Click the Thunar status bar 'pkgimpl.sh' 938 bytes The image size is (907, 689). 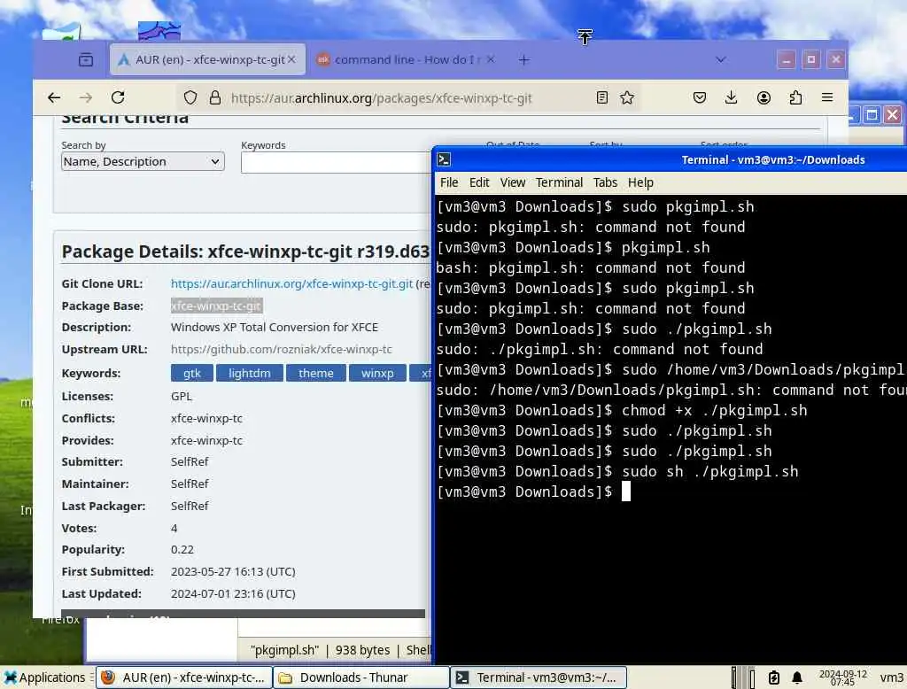341,650
